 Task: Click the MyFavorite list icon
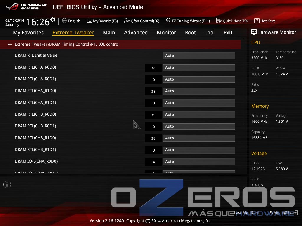coord(90,21)
